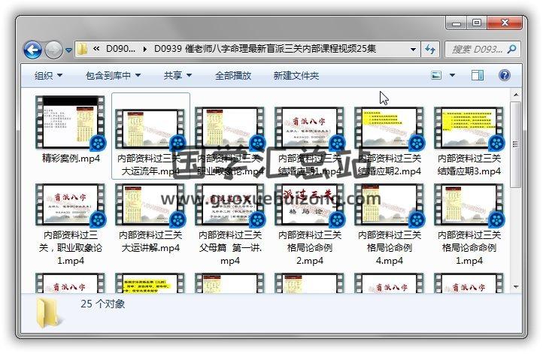Viewport: 543px width, 354px height.
Task: Select the 大运讲解.mp4 video file
Action: [x=150, y=219]
